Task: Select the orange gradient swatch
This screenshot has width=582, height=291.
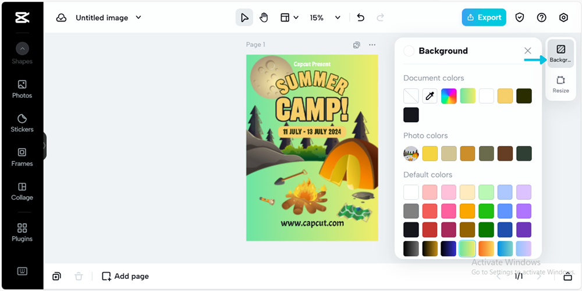Action: point(486,249)
